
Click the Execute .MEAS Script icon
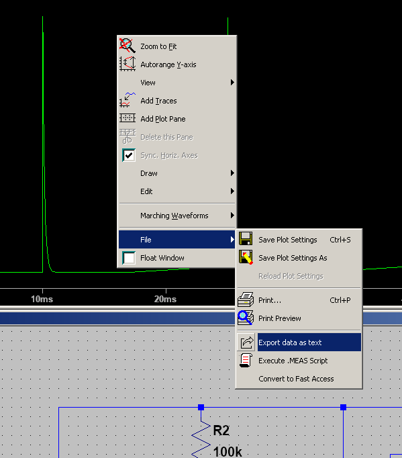click(x=246, y=360)
